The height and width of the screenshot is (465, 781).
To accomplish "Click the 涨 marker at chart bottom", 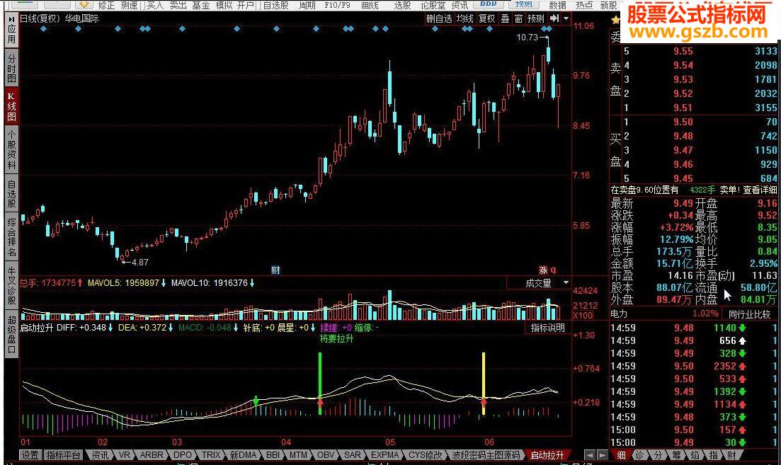I will [543, 270].
